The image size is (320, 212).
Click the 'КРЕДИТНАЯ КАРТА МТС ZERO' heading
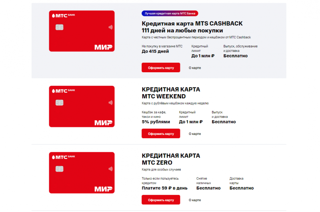click(x=171, y=159)
